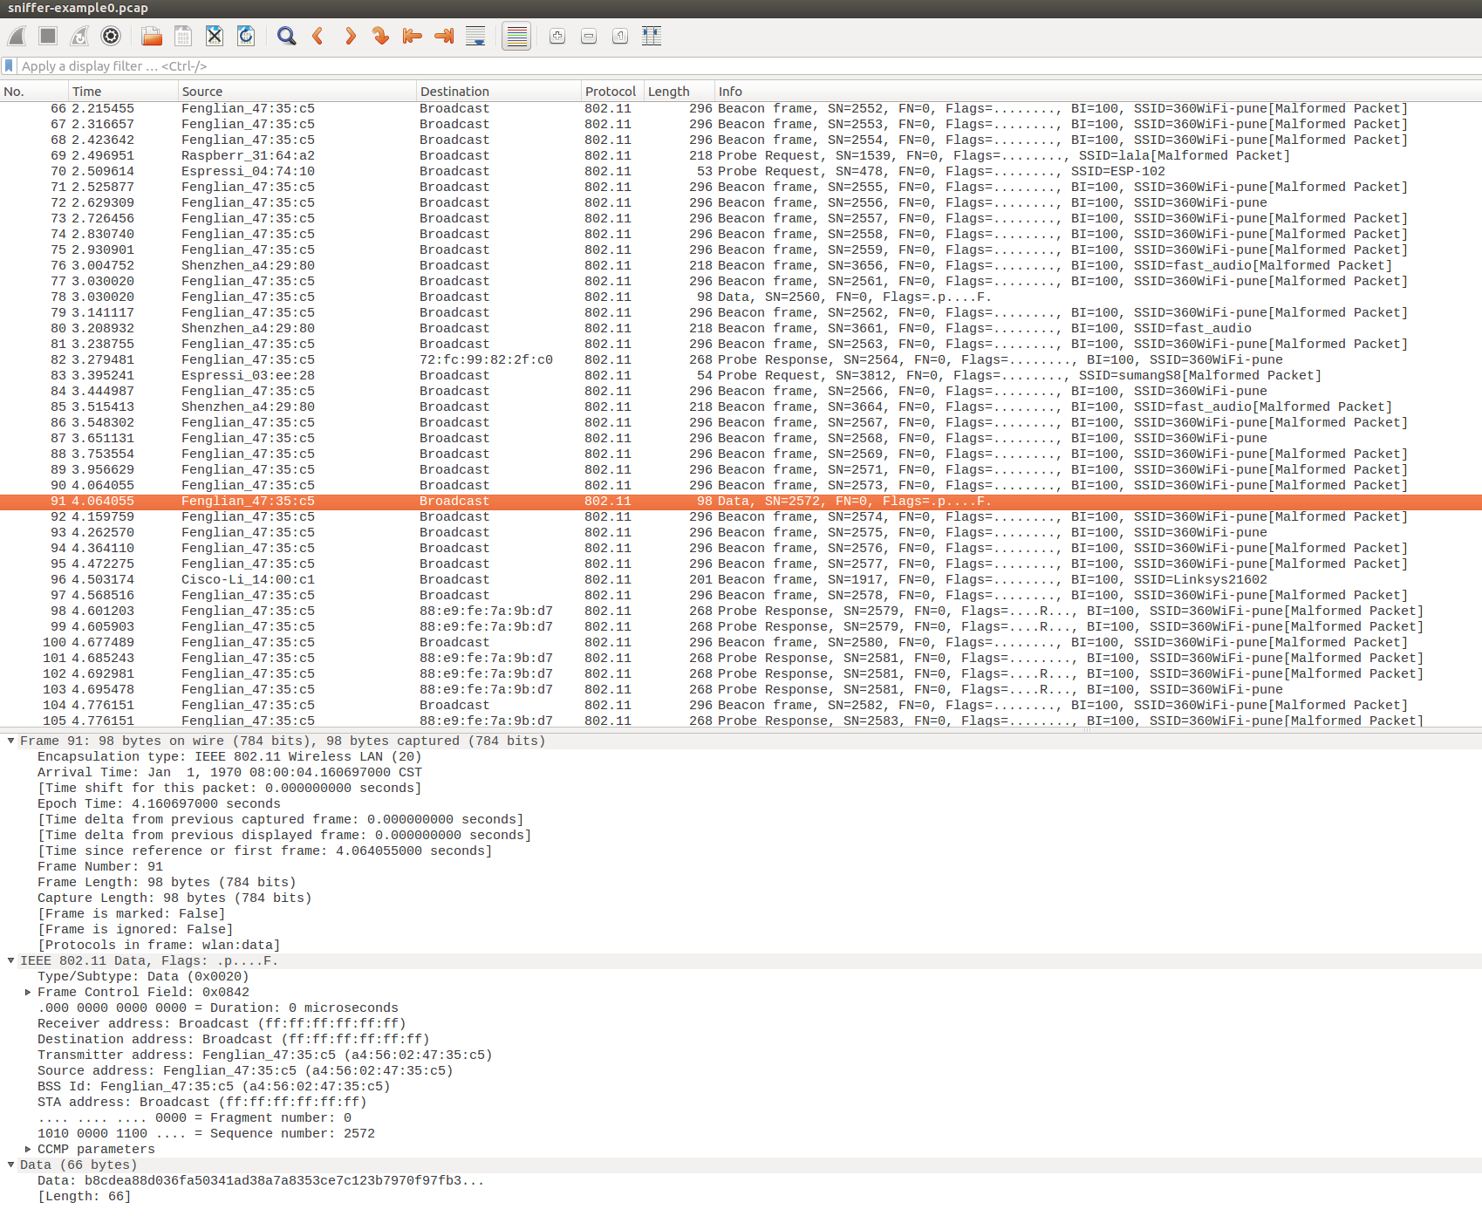Go to previous packet arrow
Viewport: 1482px width, 1216px height.
point(318,36)
